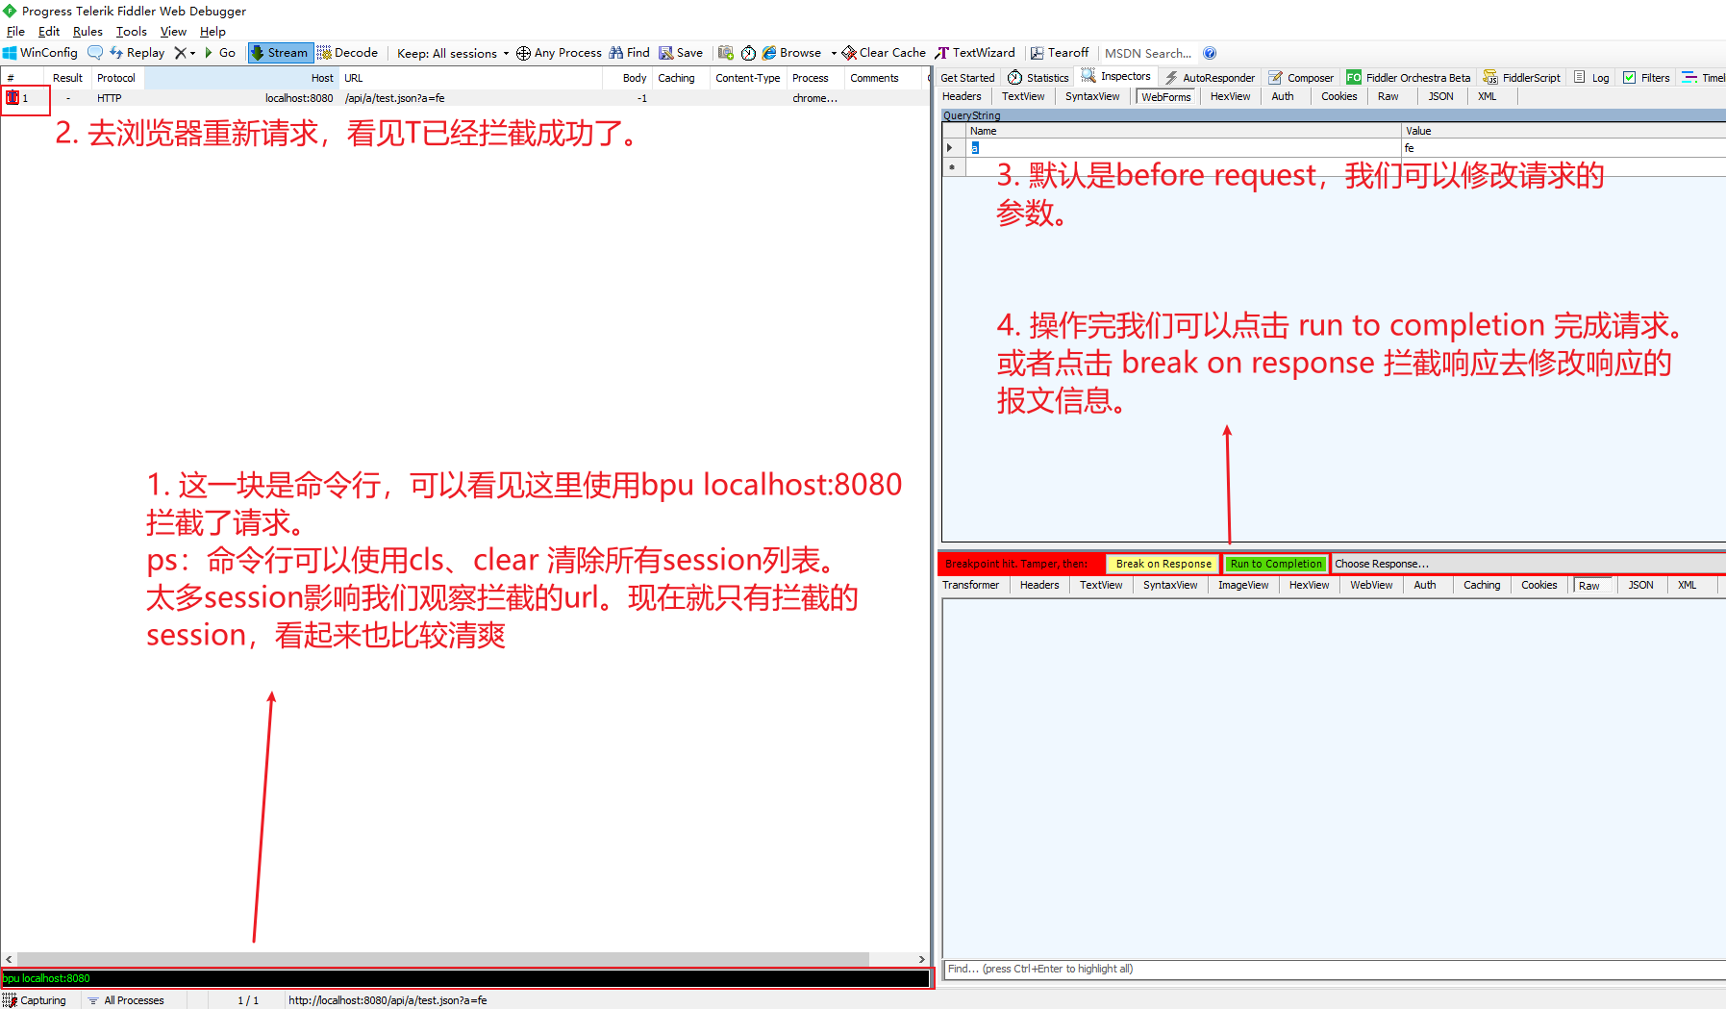The image size is (1726, 1009).
Task: Click the camera screenshot icon in toolbar
Action: [x=726, y=53]
